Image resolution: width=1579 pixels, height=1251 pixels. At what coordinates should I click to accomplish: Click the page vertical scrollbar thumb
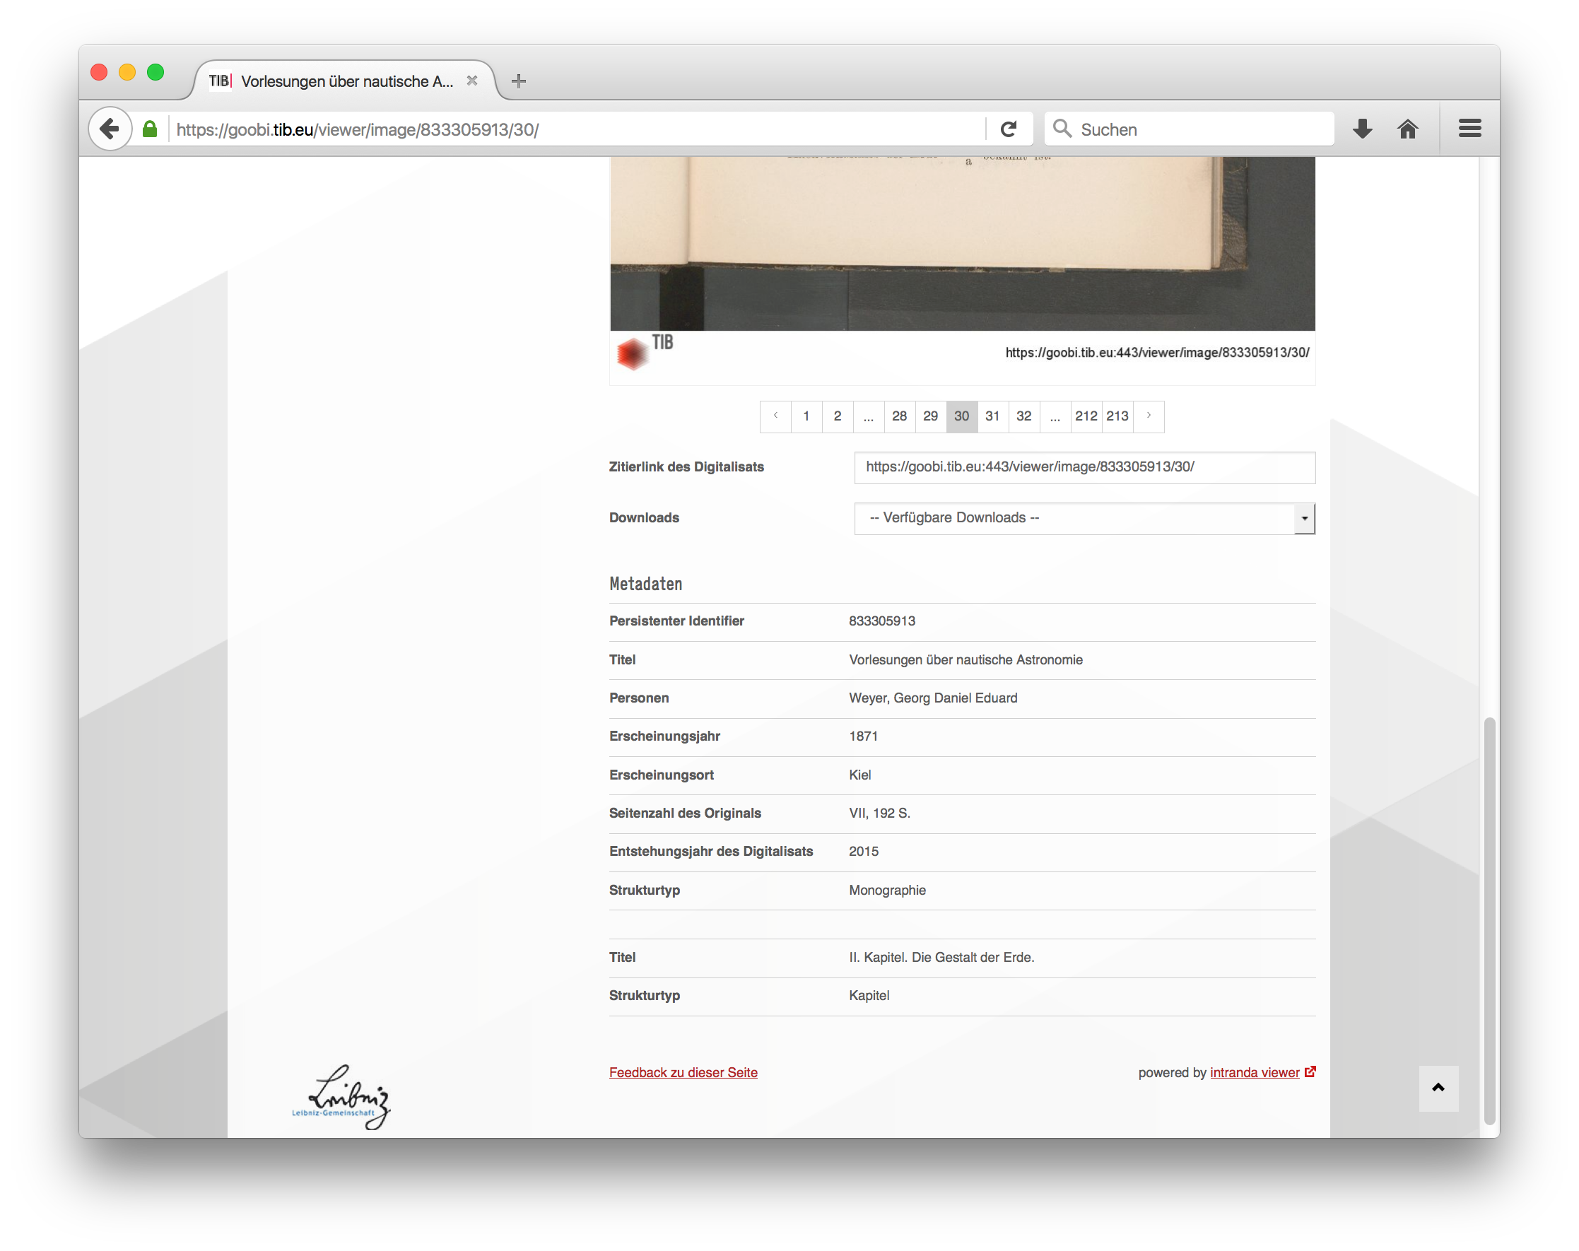pos(1489,921)
